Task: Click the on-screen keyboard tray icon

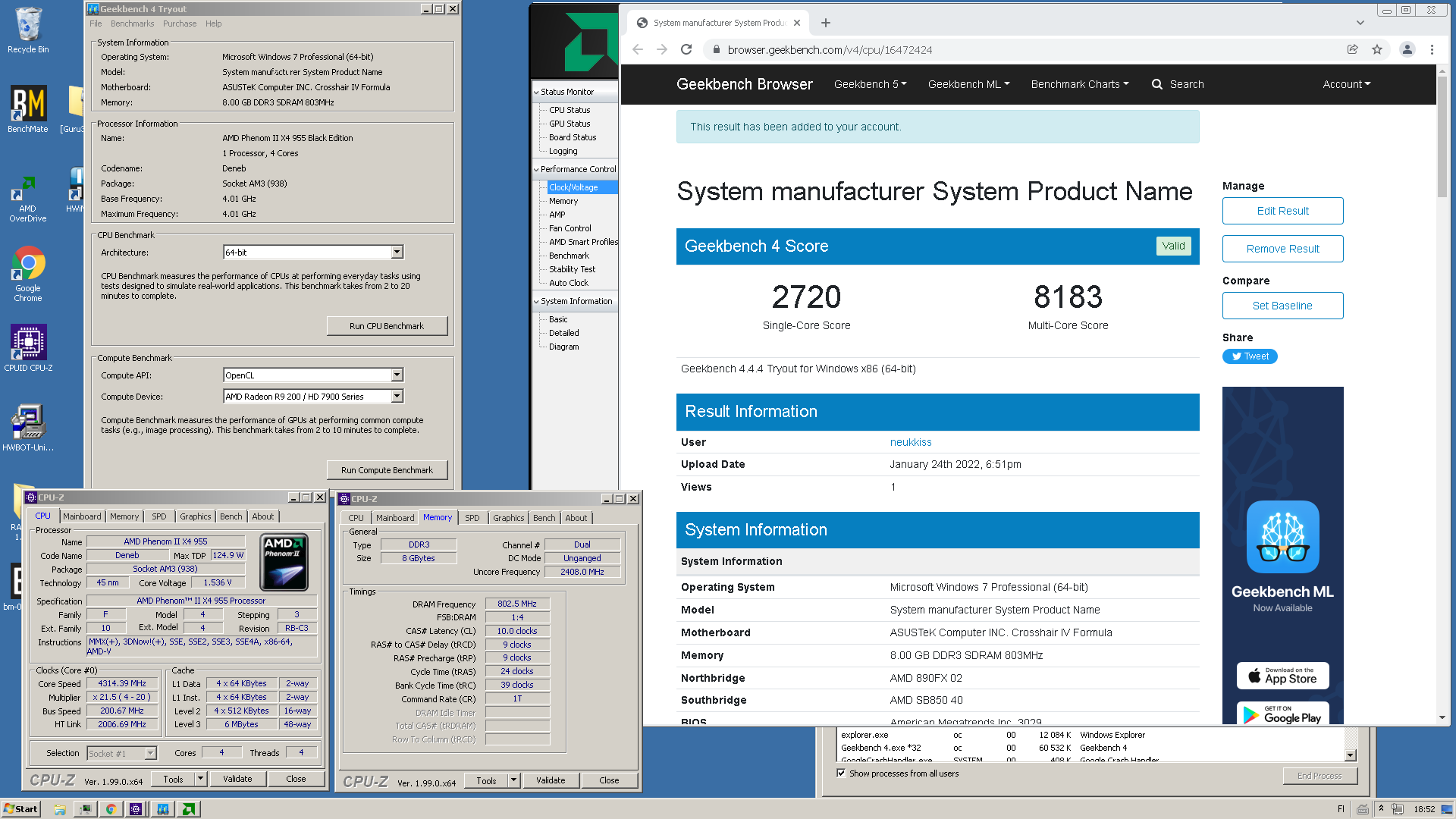Action: coord(1363,809)
